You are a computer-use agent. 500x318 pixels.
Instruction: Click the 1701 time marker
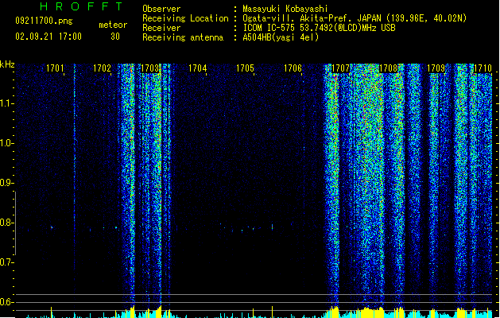(55, 68)
